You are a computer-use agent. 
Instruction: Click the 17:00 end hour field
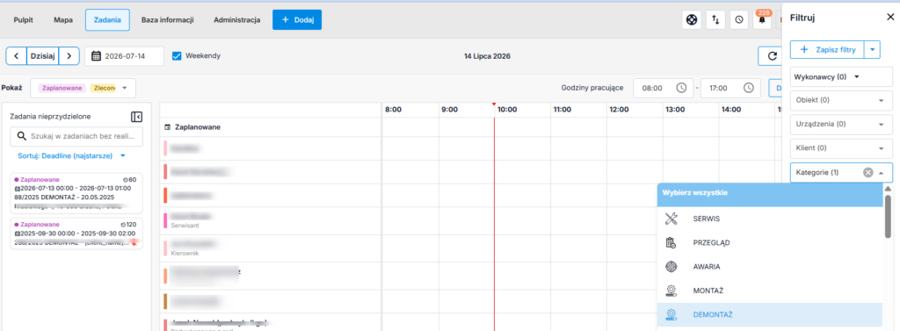pos(730,89)
